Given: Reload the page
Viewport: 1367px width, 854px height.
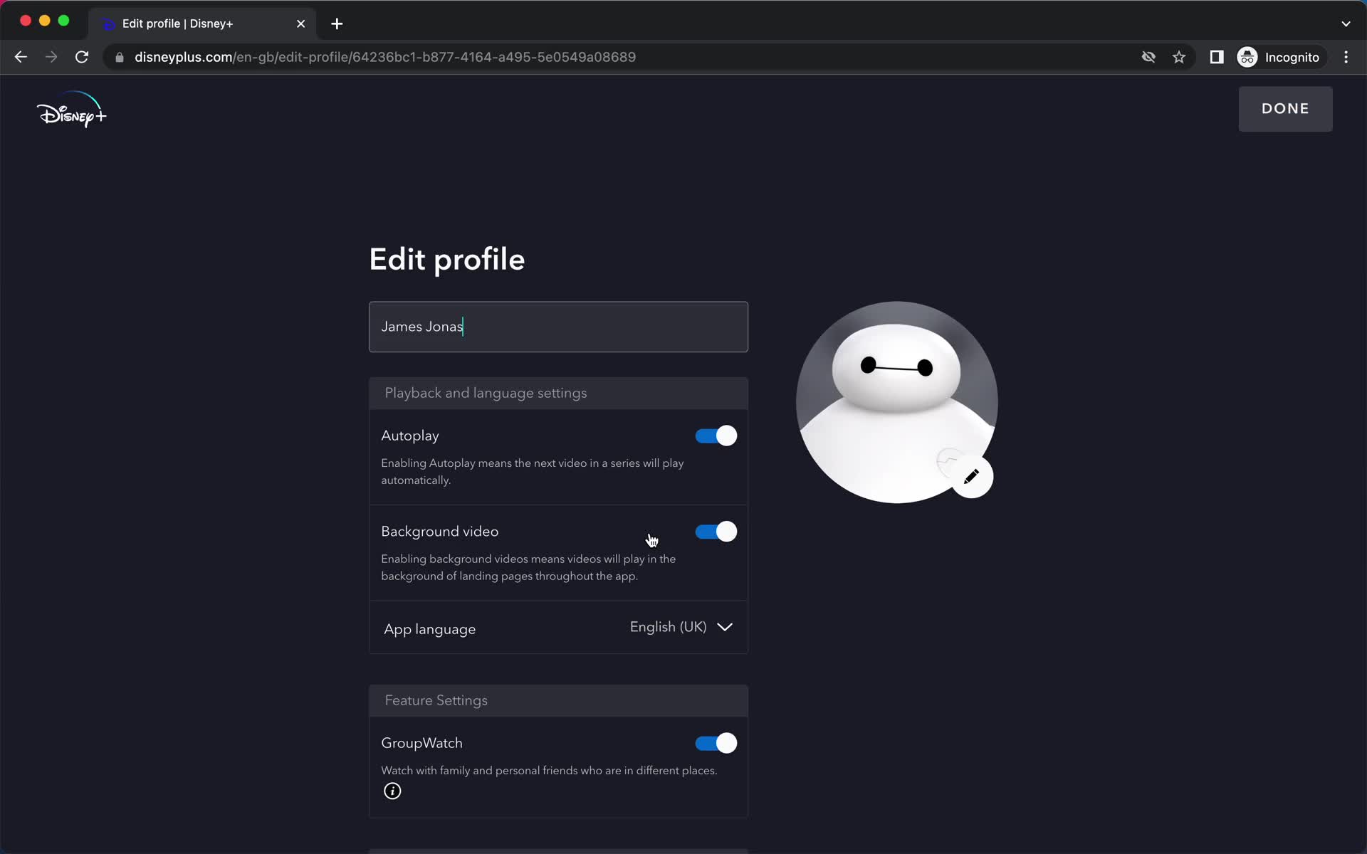Looking at the screenshot, I should coord(82,57).
